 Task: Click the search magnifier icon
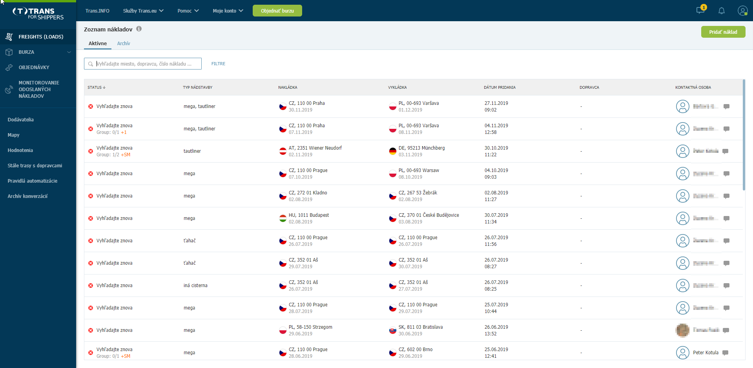[91, 64]
